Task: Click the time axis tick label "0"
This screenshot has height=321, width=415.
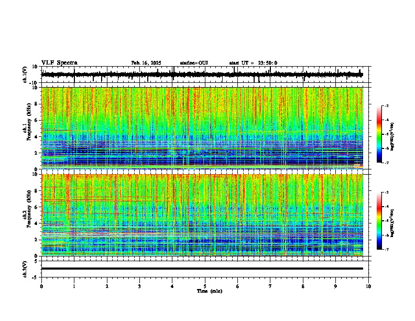Action: tap(41, 286)
